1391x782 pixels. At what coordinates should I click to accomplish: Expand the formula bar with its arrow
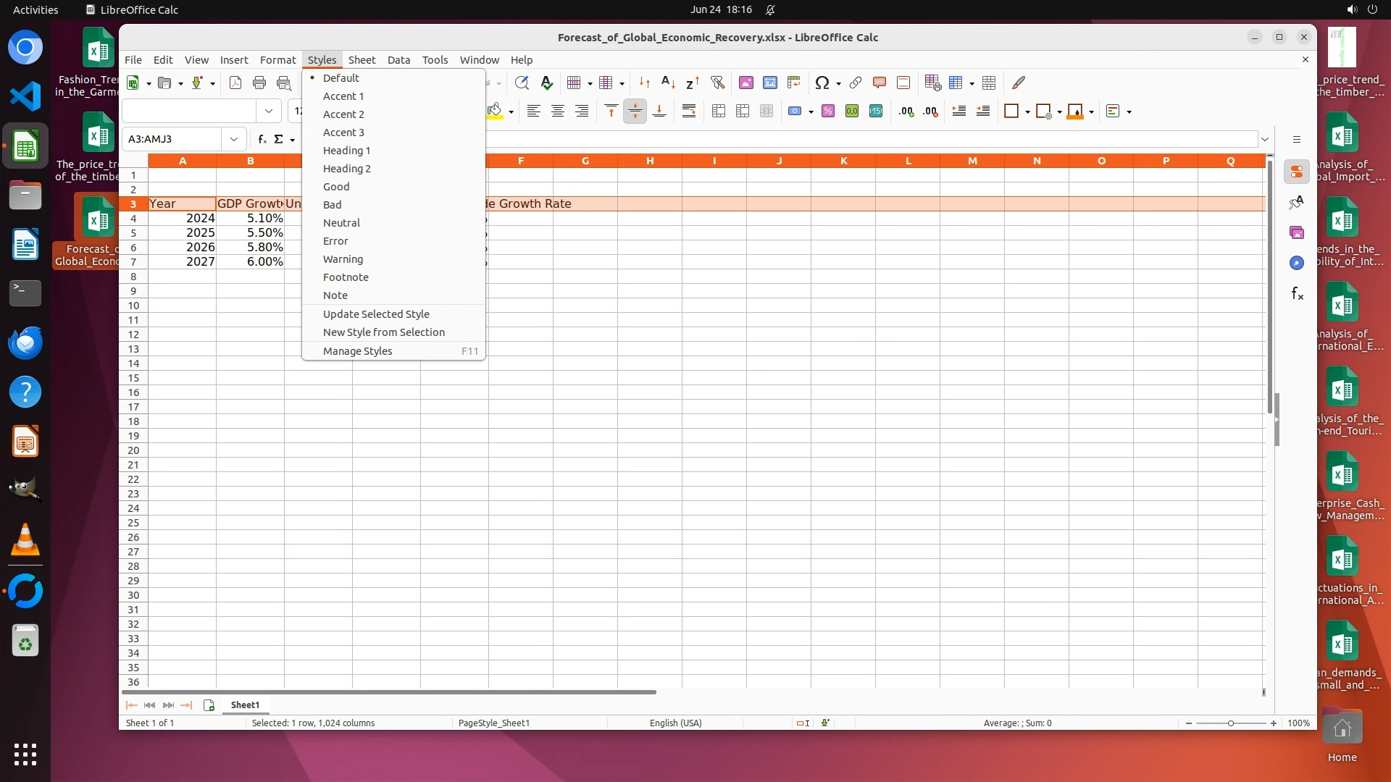click(x=1265, y=139)
